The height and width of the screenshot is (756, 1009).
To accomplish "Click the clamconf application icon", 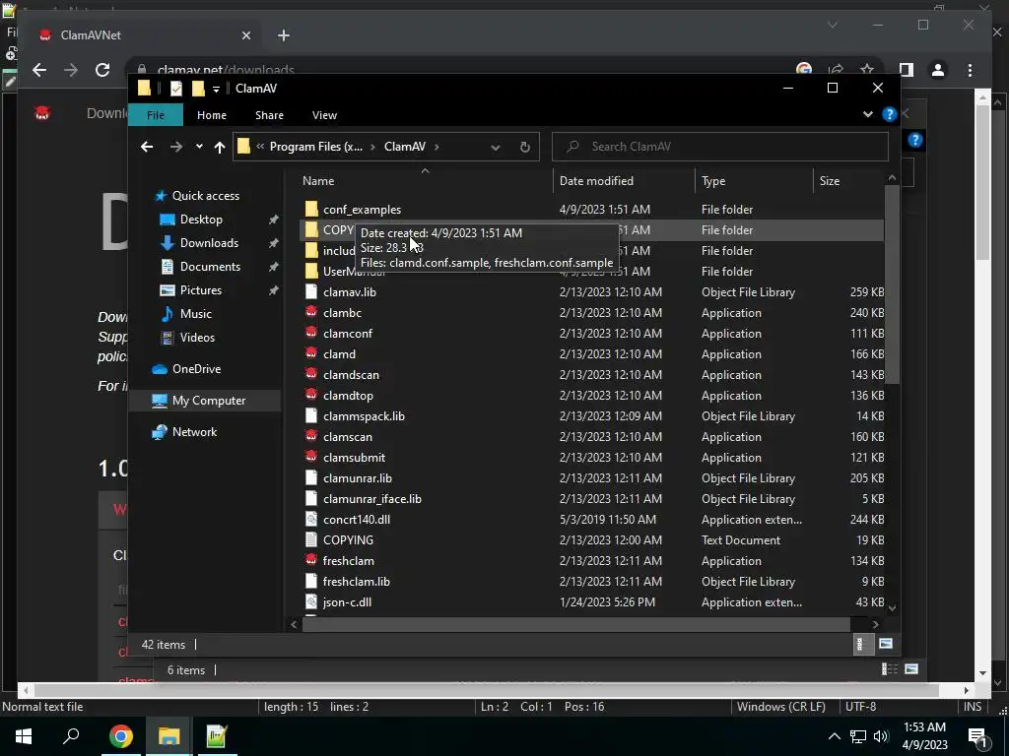I will coord(311,333).
